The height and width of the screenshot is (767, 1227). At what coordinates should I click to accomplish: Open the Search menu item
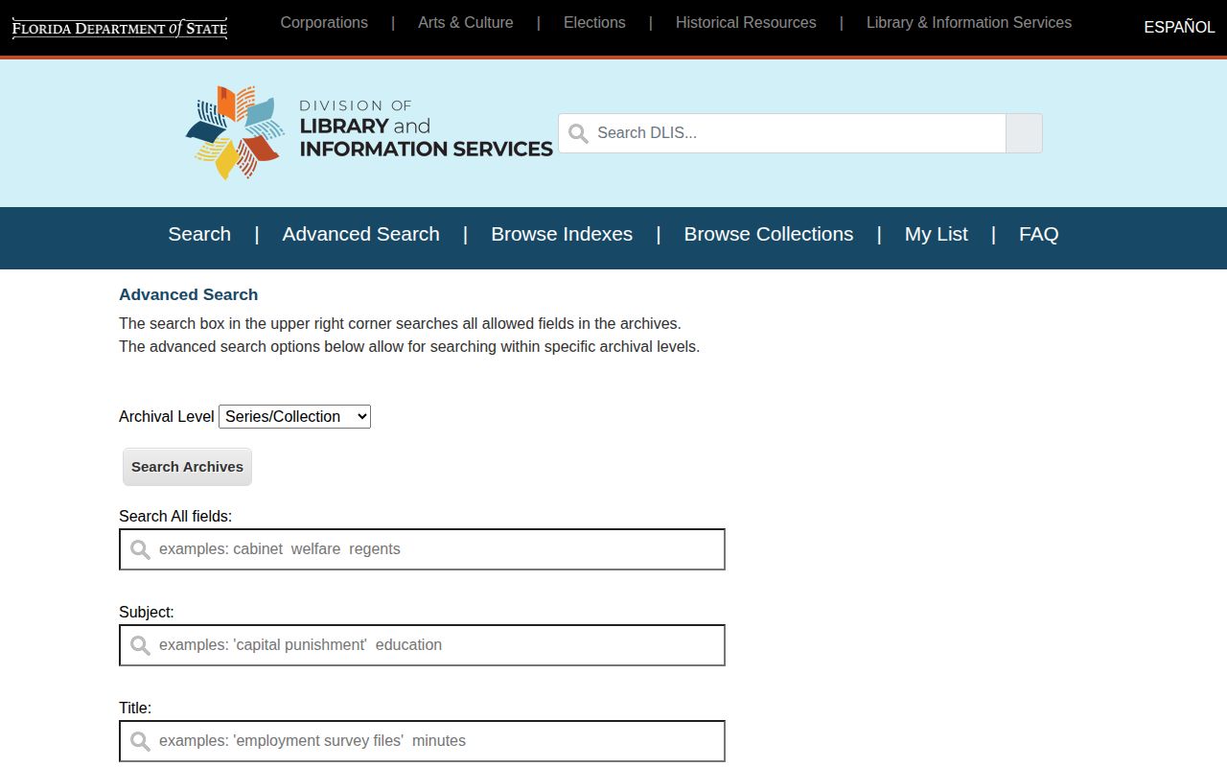(x=199, y=234)
